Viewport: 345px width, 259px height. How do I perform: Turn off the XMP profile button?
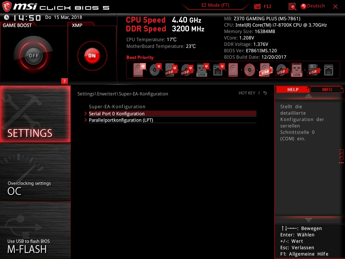92,56
